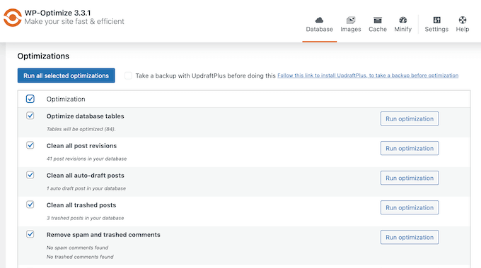This screenshot has height=268, width=481.
Task: Uncheck Optimize database tables checkbox
Action: pos(30,116)
